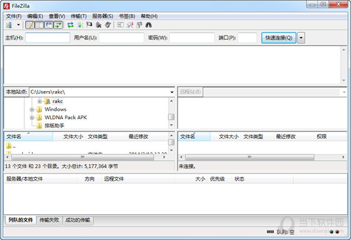Sort local files by 文件类型 column
Viewport: 351px width, 240px height.
click(106, 136)
